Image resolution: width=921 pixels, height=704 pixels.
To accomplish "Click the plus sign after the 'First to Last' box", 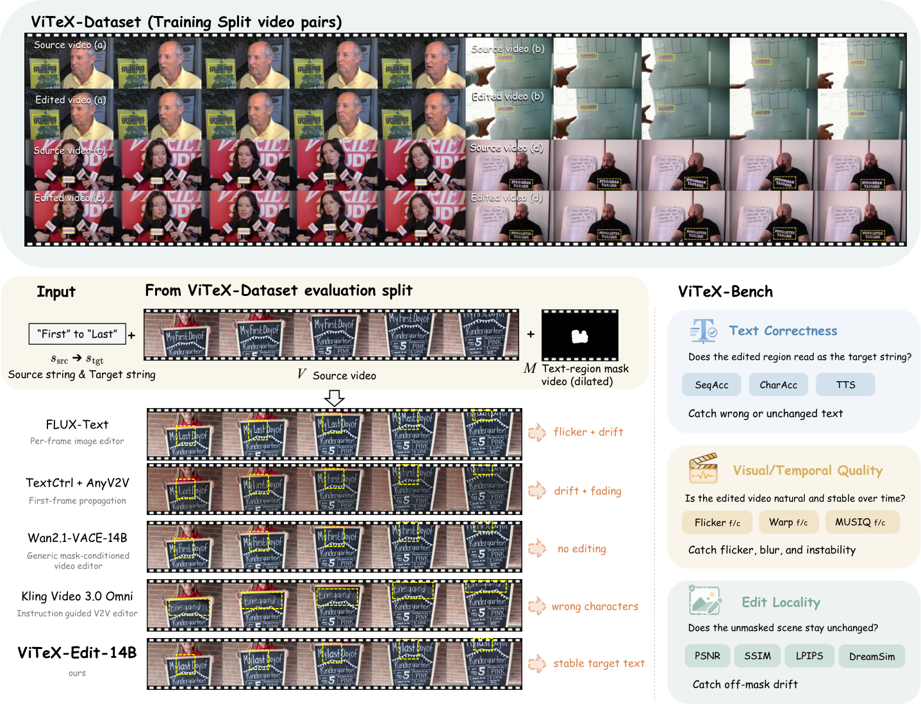I will coord(131,335).
